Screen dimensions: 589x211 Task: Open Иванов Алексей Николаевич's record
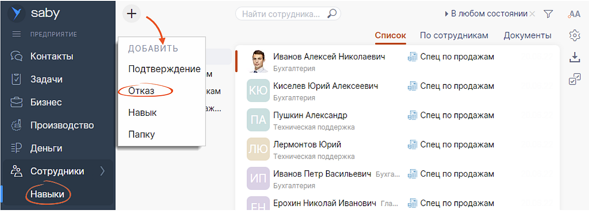point(329,57)
